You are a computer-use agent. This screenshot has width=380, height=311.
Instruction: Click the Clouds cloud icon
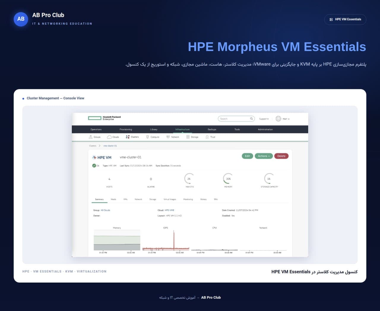tap(109, 137)
